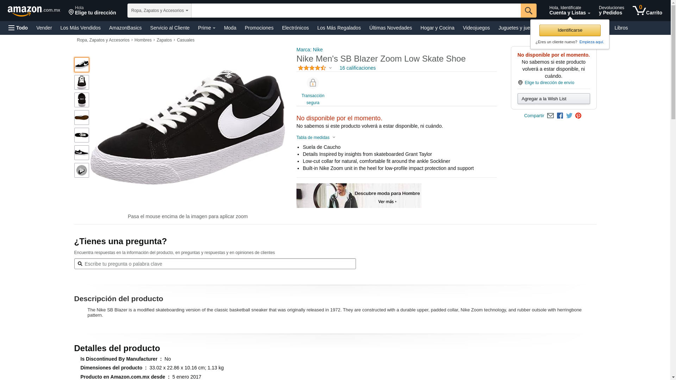Play the product video thumbnail
The height and width of the screenshot is (380, 676).
[81, 170]
